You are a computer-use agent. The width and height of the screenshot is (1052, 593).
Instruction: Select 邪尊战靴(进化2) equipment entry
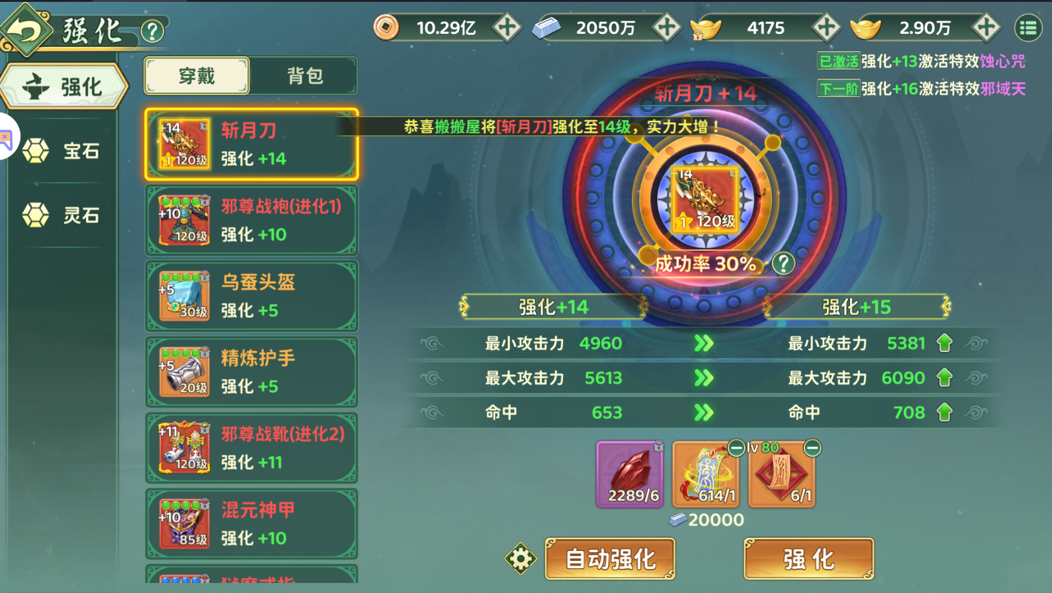(x=251, y=448)
